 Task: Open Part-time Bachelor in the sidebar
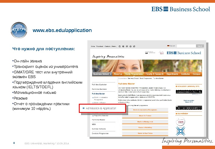[99, 89]
